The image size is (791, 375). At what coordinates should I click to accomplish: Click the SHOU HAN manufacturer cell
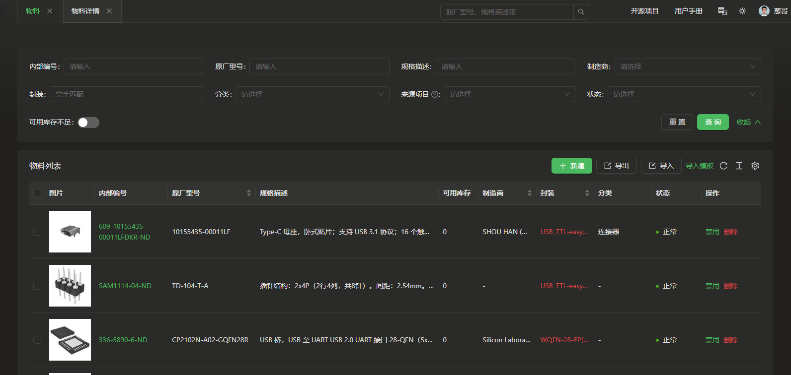pos(505,232)
